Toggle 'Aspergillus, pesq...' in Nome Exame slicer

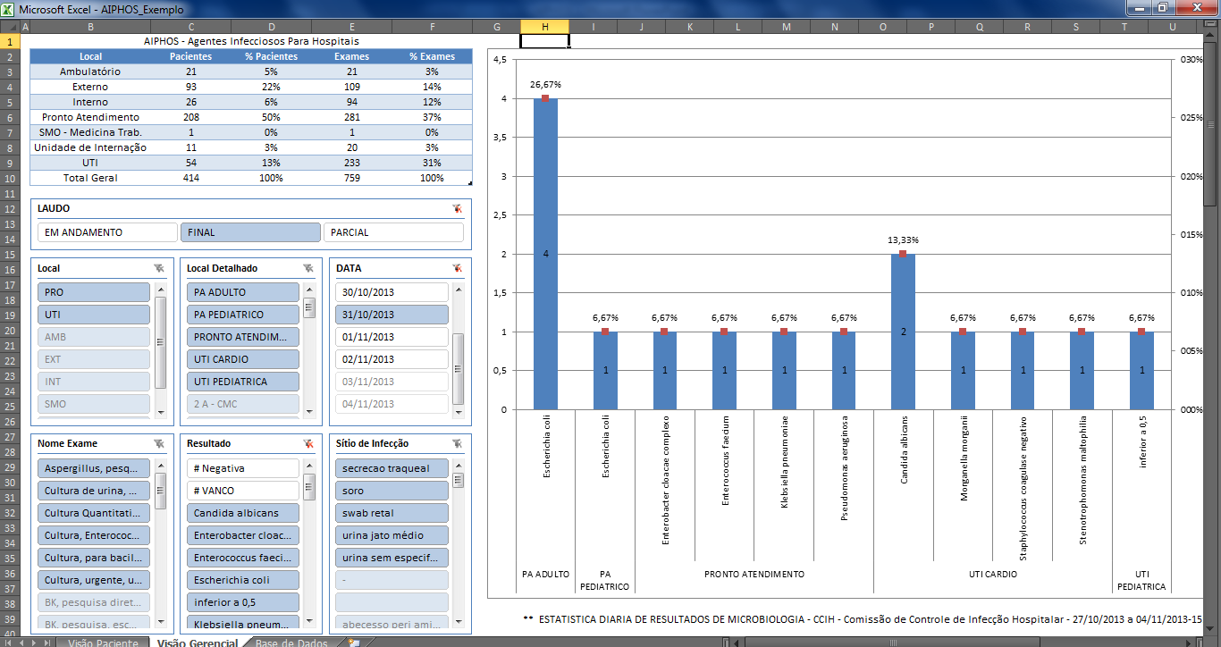94,468
